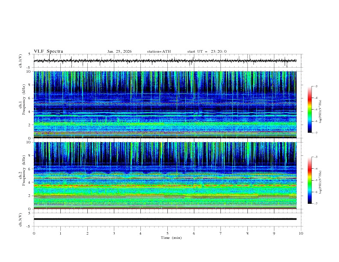The width and height of the screenshot is (339, 262).
Task: Click the ch.1(V) waveform trace
Action: (x=165, y=61)
